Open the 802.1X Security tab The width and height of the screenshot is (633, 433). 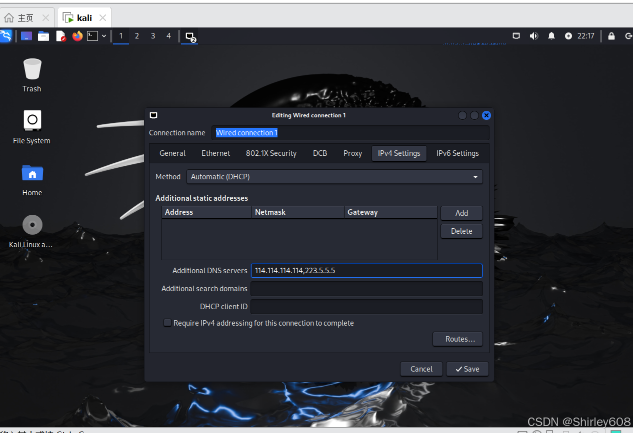[271, 153]
